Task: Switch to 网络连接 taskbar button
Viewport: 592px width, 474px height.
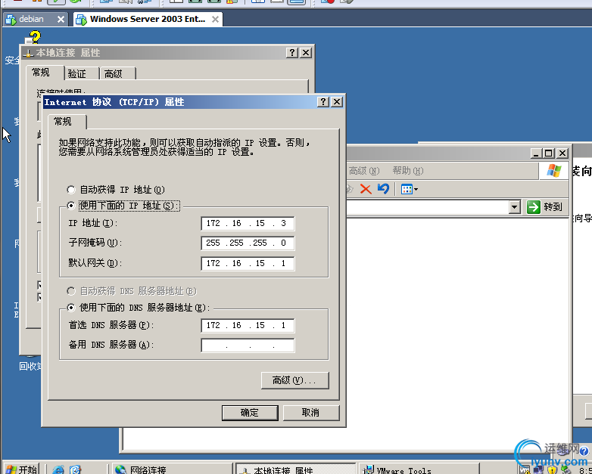Action: [172, 469]
